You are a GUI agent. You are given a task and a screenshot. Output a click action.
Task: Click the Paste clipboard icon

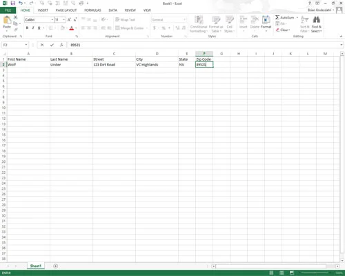click(x=7, y=20)
